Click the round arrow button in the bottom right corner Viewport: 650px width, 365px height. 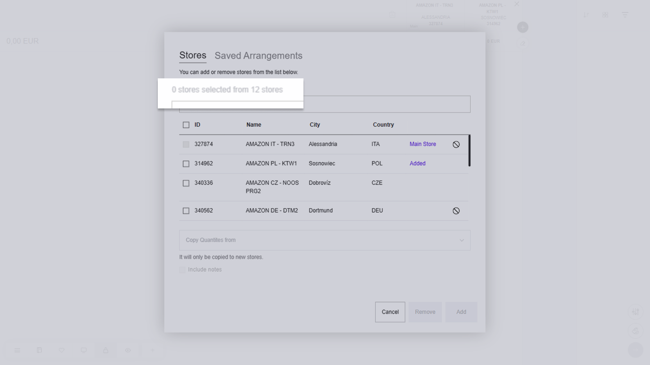coord(636,350)
